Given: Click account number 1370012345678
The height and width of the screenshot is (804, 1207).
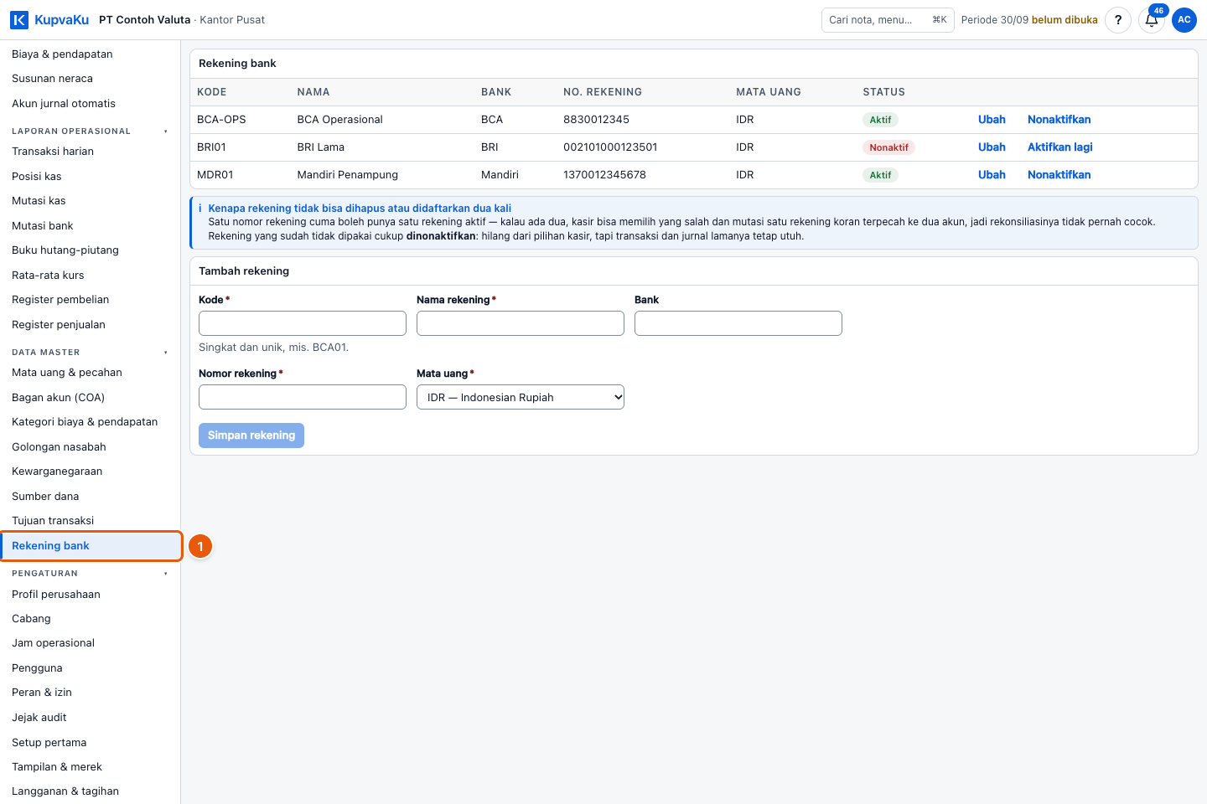Looking at the screenshot, I should [604, 175].
